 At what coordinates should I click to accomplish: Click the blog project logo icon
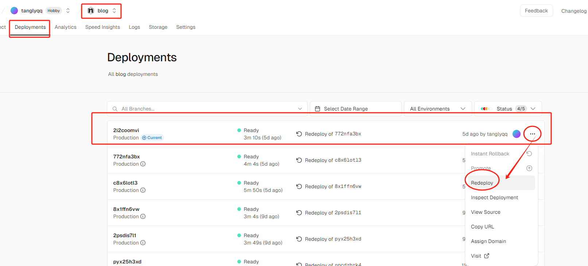point(91,11)
